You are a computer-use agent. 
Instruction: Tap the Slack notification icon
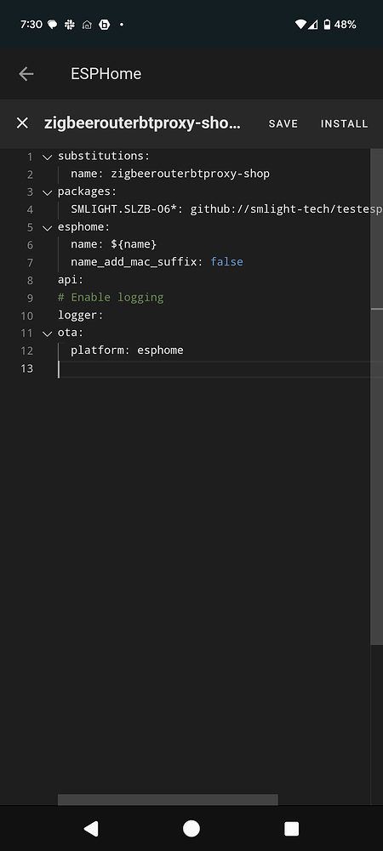pos(70,25)
